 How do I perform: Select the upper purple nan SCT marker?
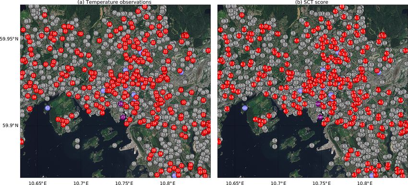317,104
